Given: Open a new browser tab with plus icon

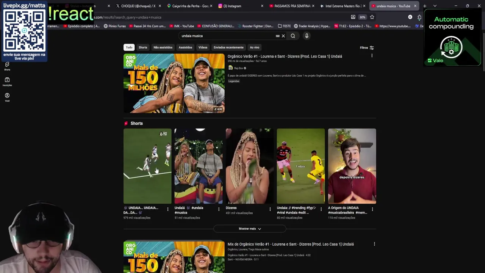Looking at the screenshot, I should pyautogui.click(x=425, y=6).
